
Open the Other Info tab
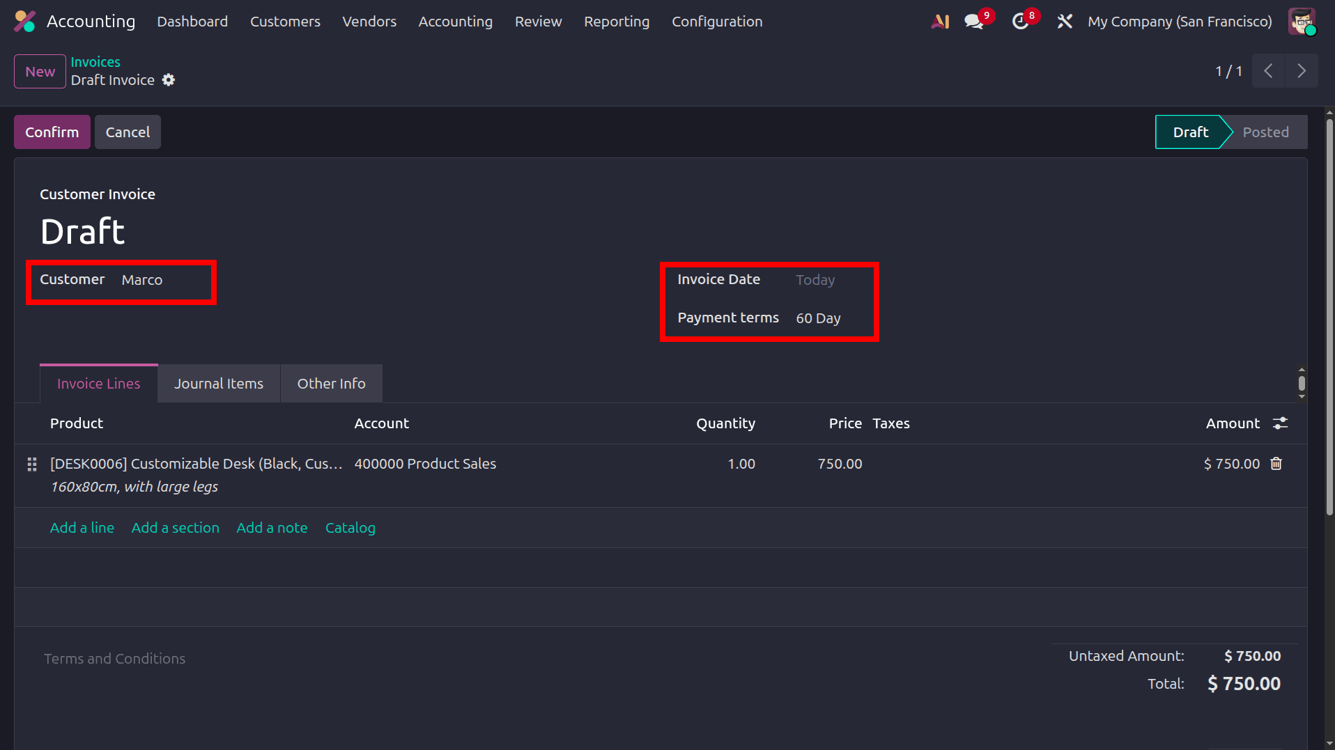(331, 383)
